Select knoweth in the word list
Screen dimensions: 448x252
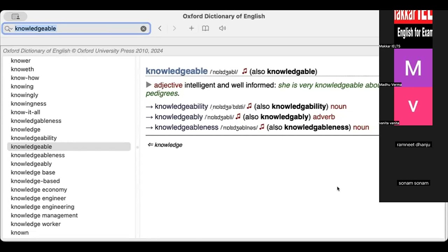(22, 69)
